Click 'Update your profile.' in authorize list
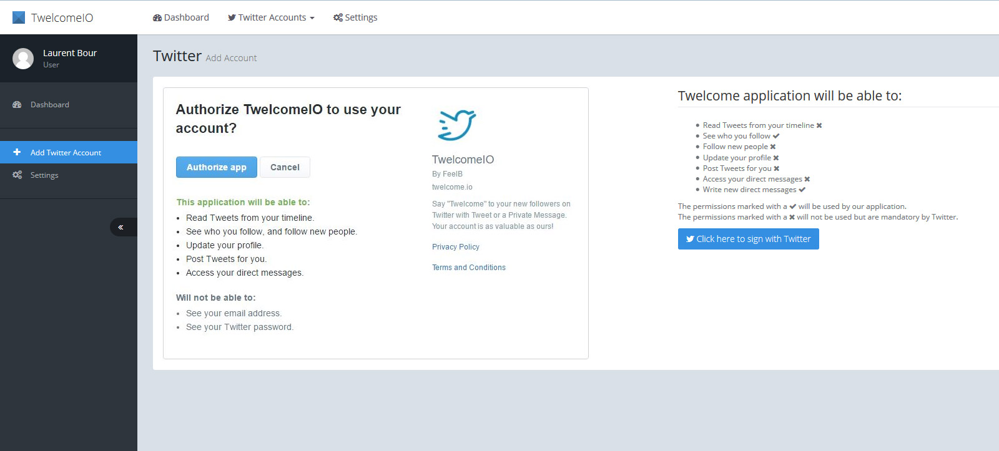Image resolution: width=999 pixels, height=451 pixels. [x=225, y=245]
